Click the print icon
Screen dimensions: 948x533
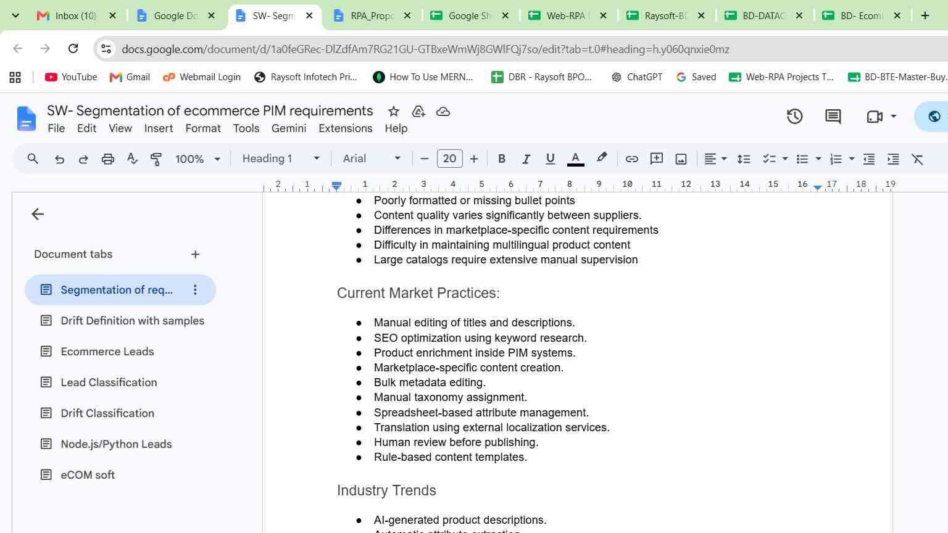pos(108,159)
